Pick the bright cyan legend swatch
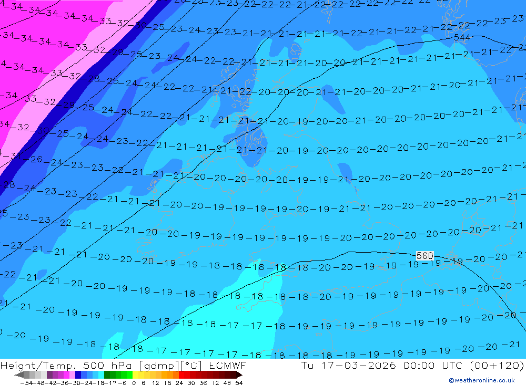This screenshot has width=526, height=385. (101, 374)
